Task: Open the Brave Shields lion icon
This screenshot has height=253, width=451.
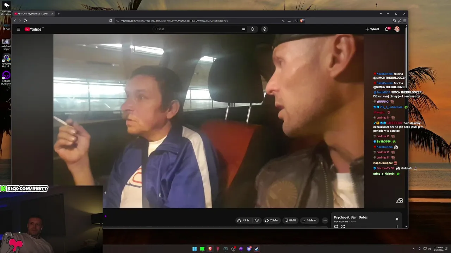Action: pos(302,21)
